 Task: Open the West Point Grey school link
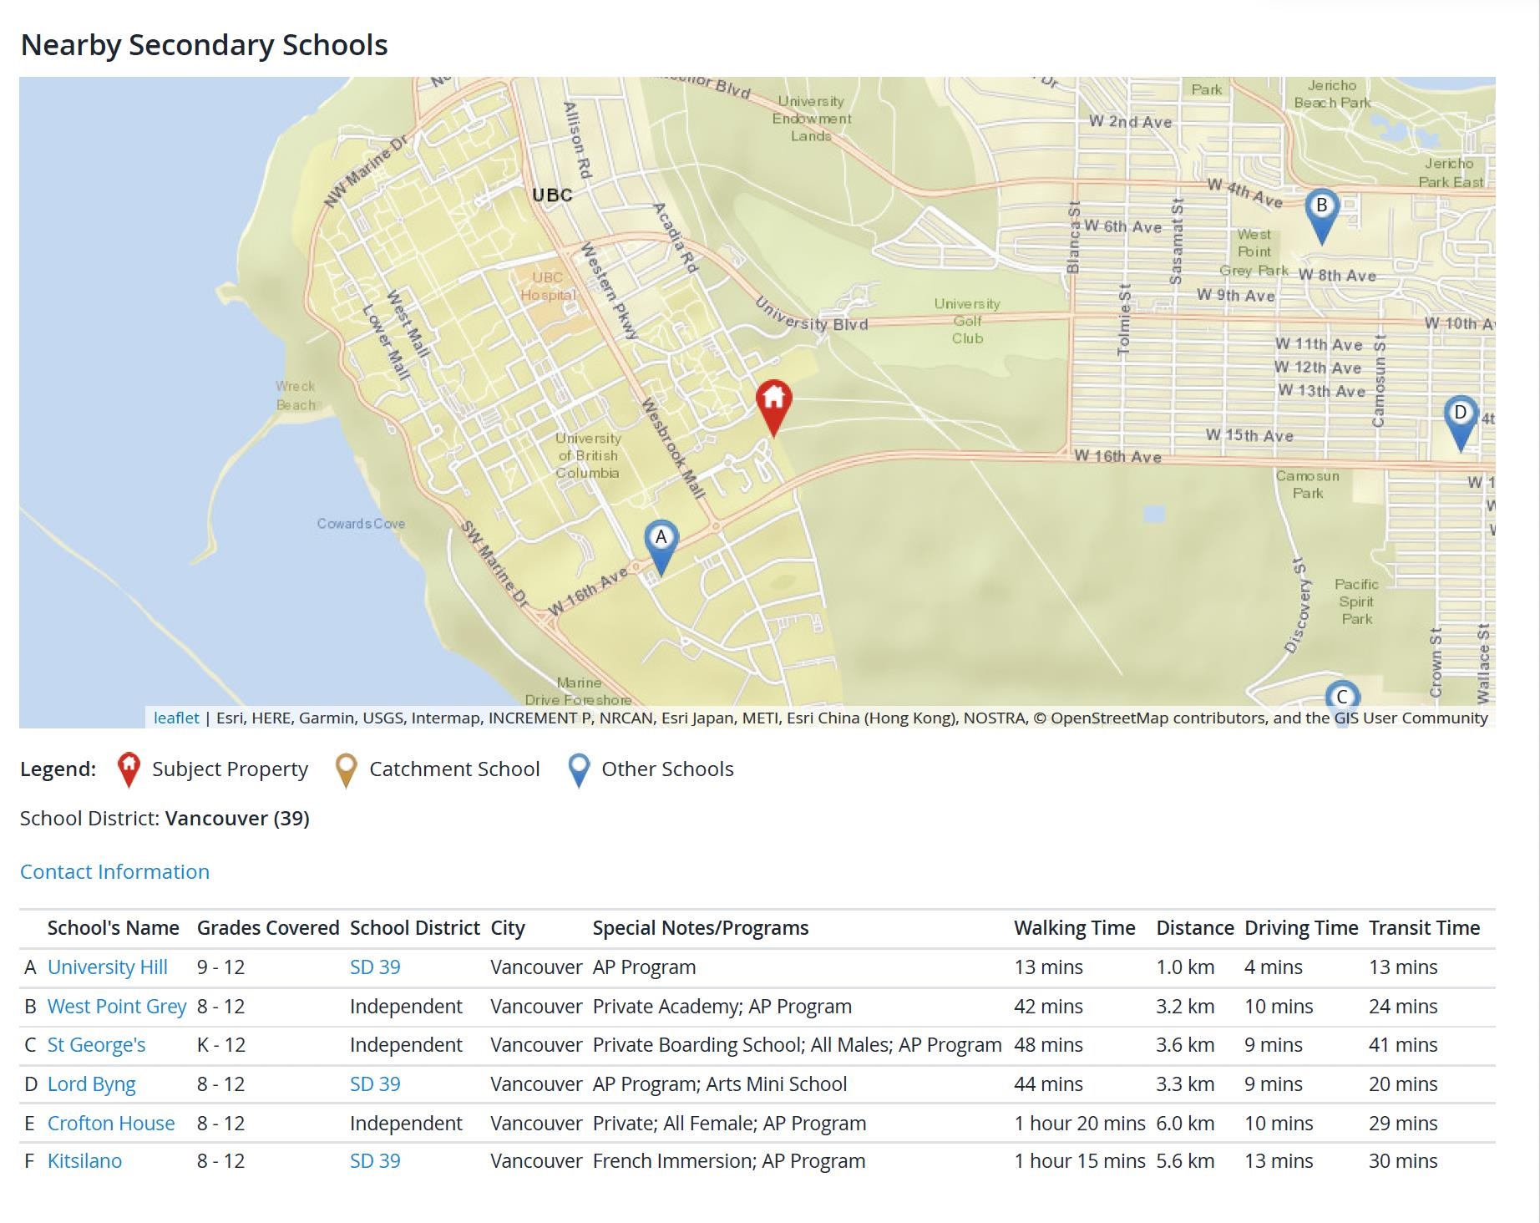pos(116,1006)
